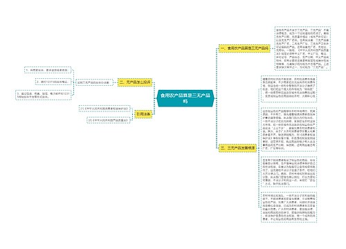Select the bottom paragraph box under section three

tap(289, 207)
